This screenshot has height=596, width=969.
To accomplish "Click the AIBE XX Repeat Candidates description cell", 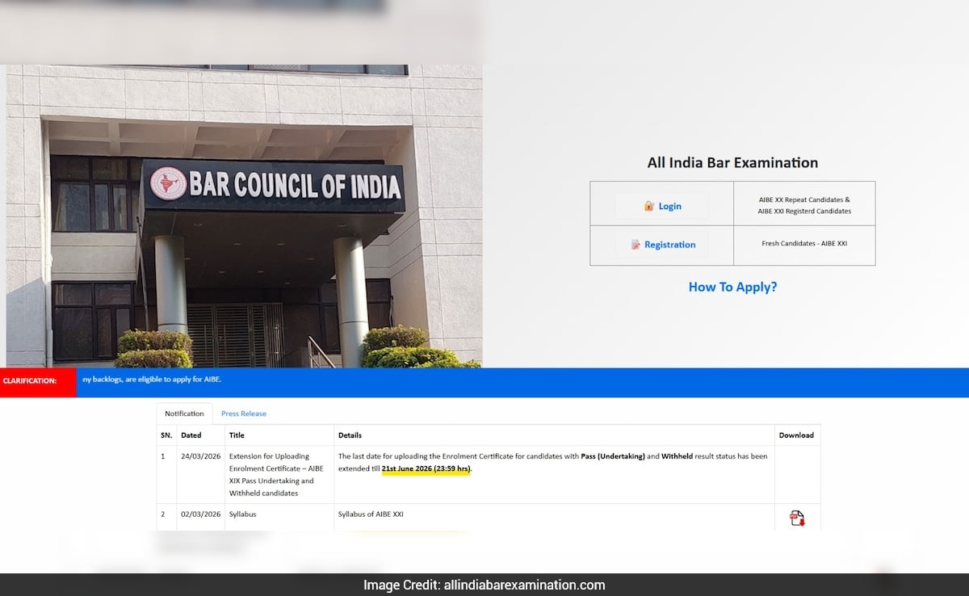I will point(804,205).
